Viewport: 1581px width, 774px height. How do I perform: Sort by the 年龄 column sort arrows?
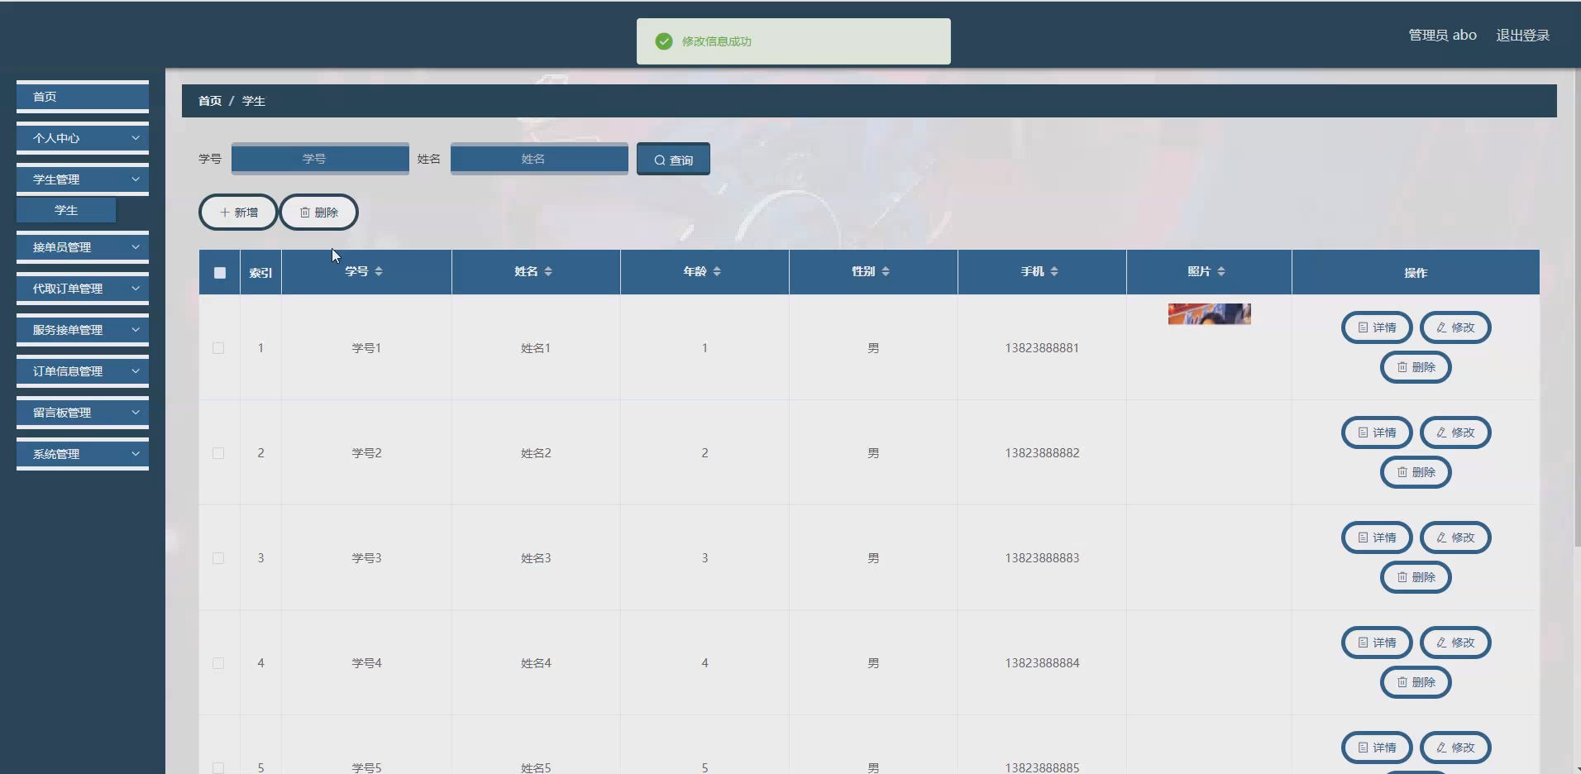pyautogui.click(x=717, y=271)
